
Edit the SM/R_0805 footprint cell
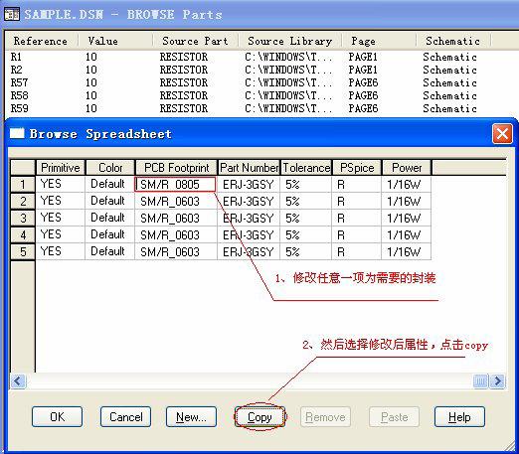point(175,184)
